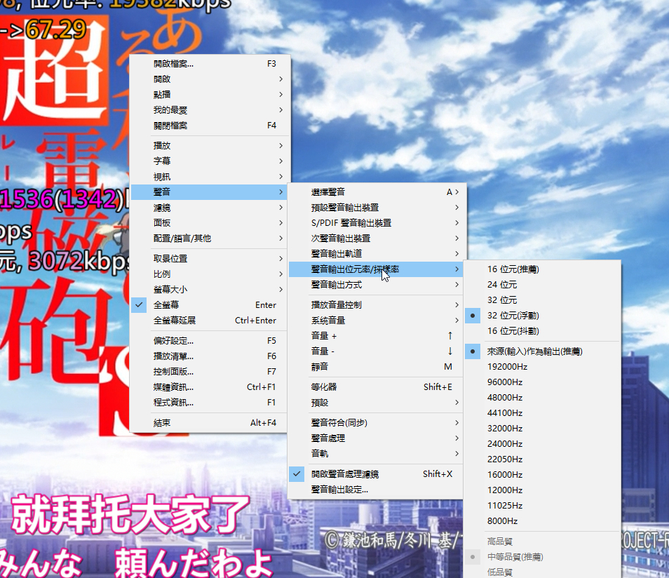Image resolution: width=669 pixels, height=578 pixels.
Task: Open 偏好設定... preferences
Action: point(210,341)
